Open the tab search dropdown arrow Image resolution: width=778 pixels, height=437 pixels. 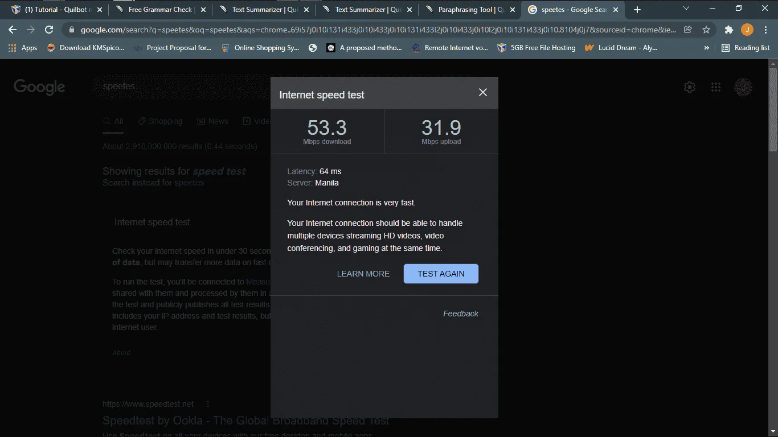(x=686, y=9)
